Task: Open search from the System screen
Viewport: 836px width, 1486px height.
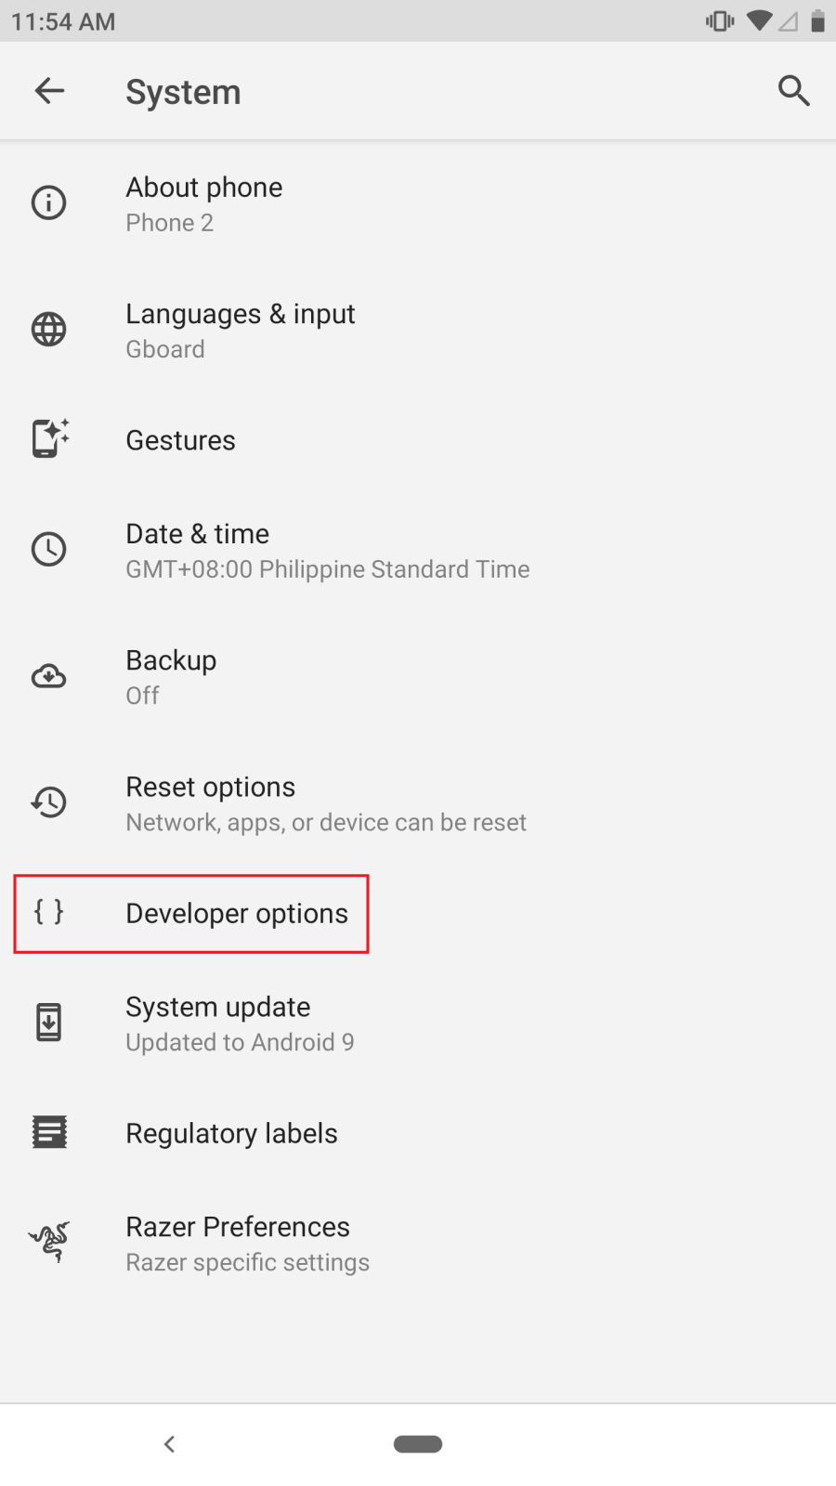Action: 794,91
